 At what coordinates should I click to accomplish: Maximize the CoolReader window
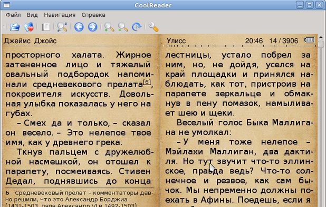(310, 5)
